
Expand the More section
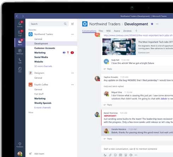tap(31, 113)
